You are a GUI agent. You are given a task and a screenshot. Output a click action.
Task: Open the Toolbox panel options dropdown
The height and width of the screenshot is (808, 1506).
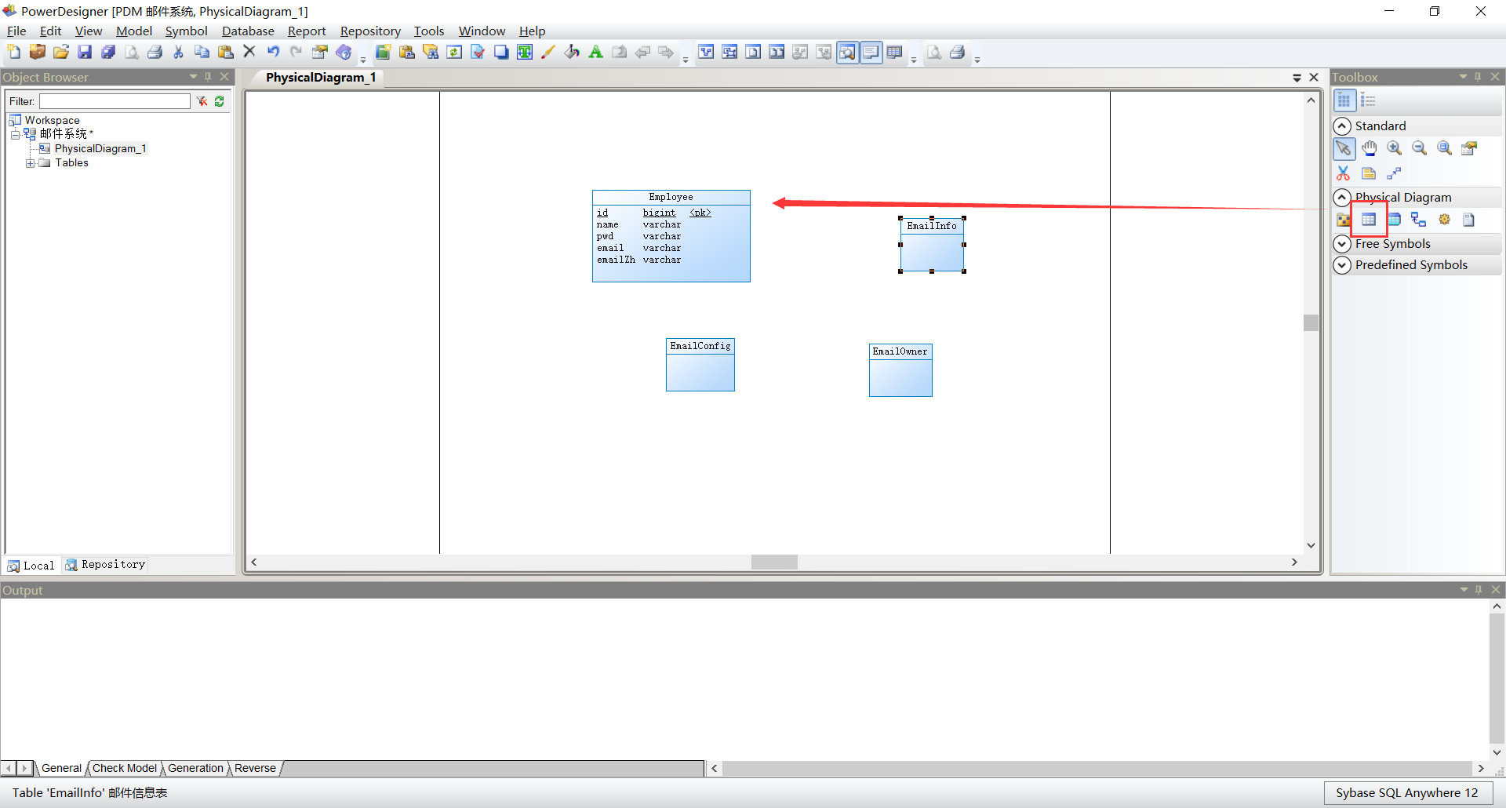point(1463,77)
